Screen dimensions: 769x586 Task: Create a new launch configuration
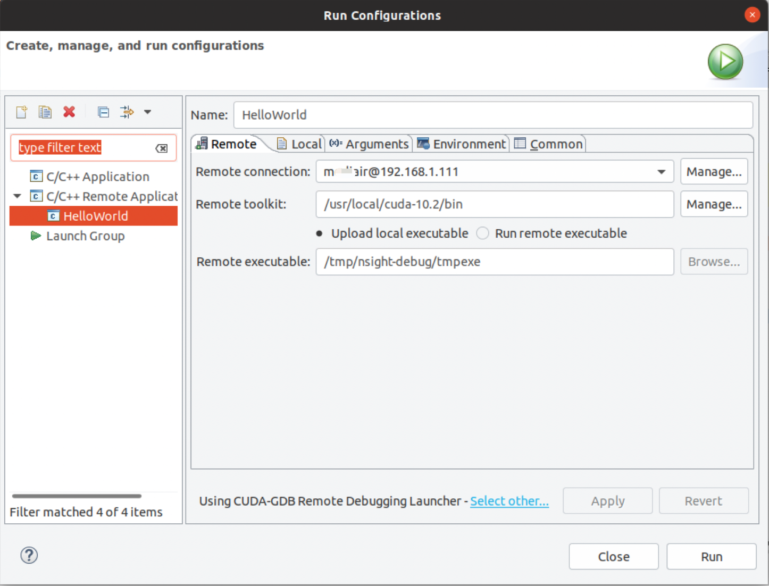click(x=21, y=112)
